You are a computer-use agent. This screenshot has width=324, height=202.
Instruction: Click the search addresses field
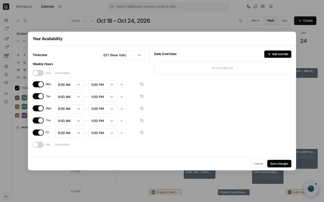point(168,7)
